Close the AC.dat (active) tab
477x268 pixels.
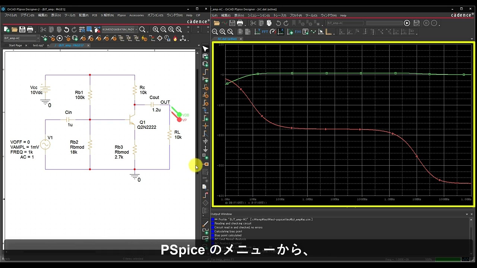(241, 39)
